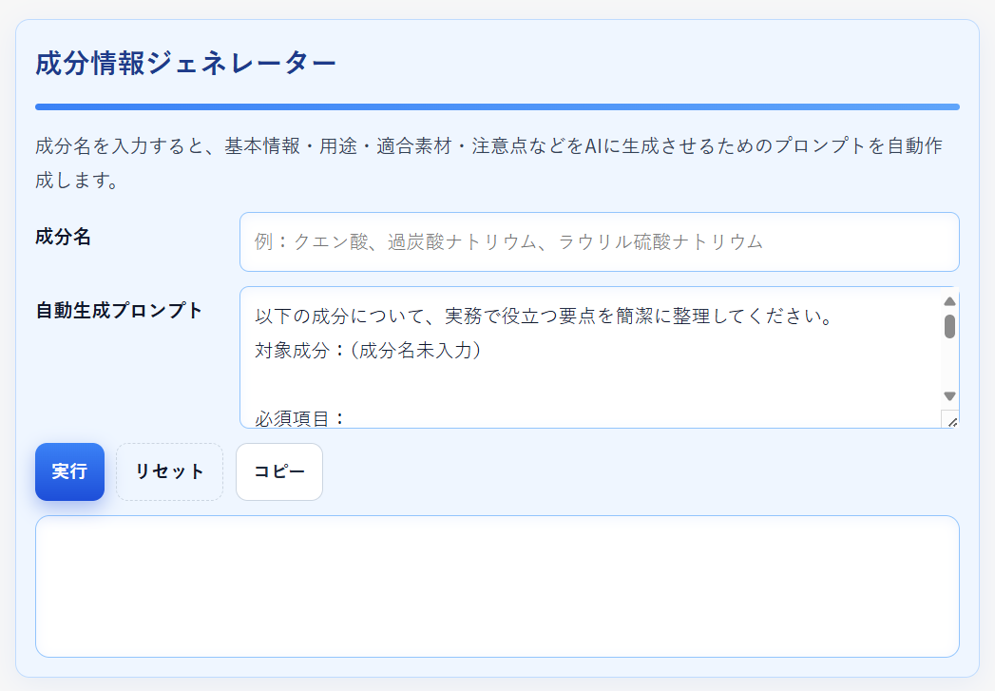
Task: Click the scrollbar track below the thumb
Action: point(949,366)
